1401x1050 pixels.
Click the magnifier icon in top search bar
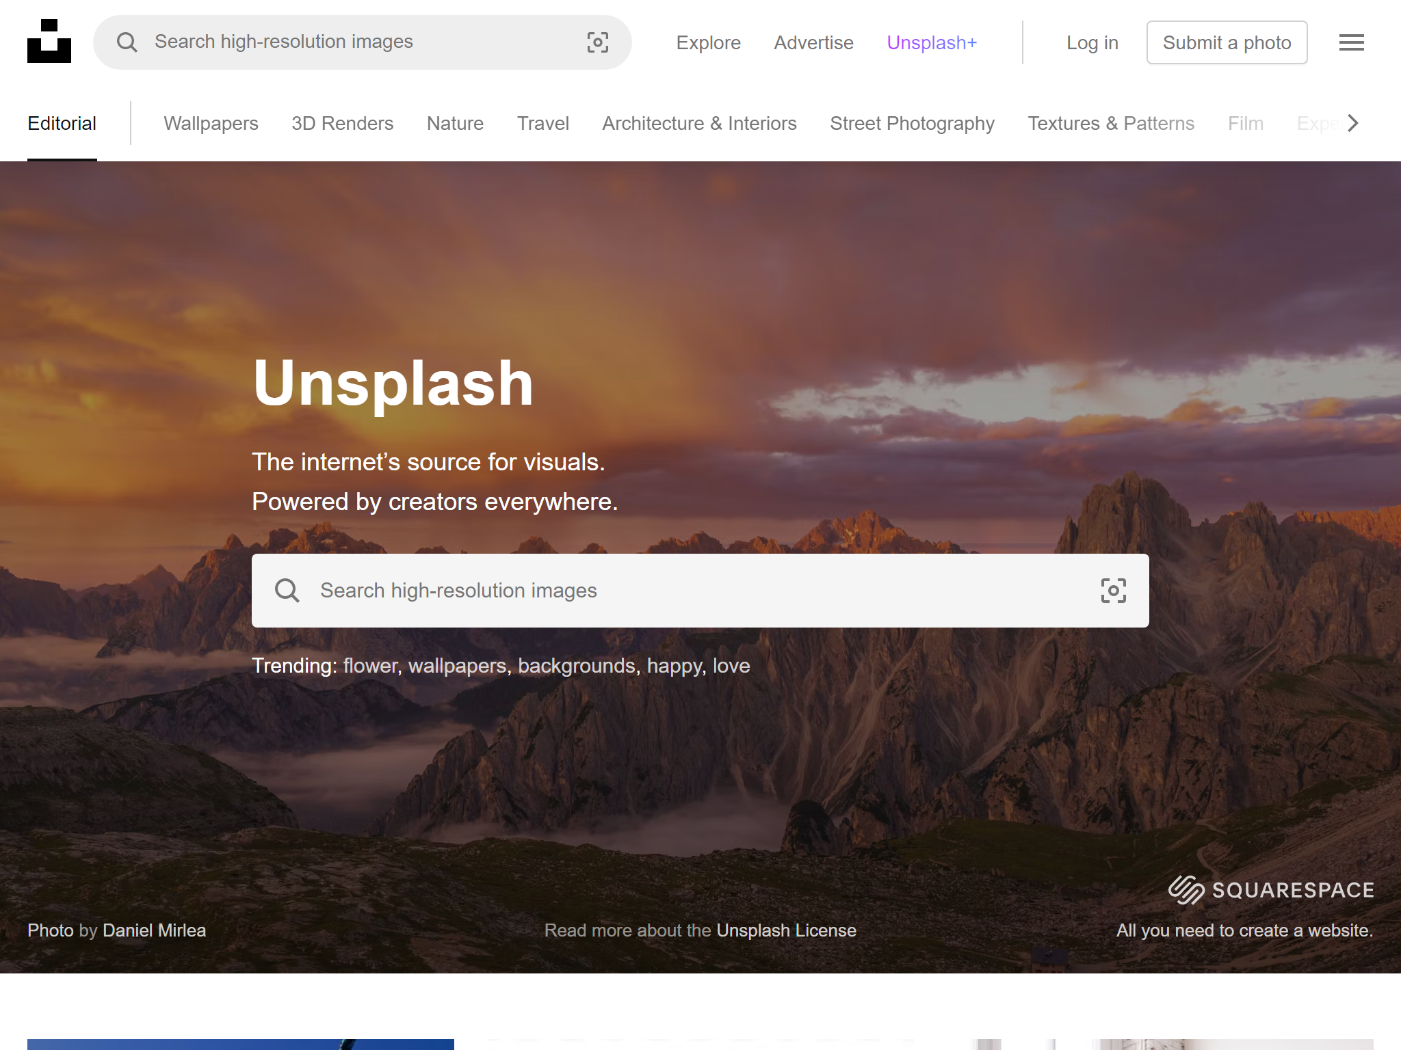127,42
